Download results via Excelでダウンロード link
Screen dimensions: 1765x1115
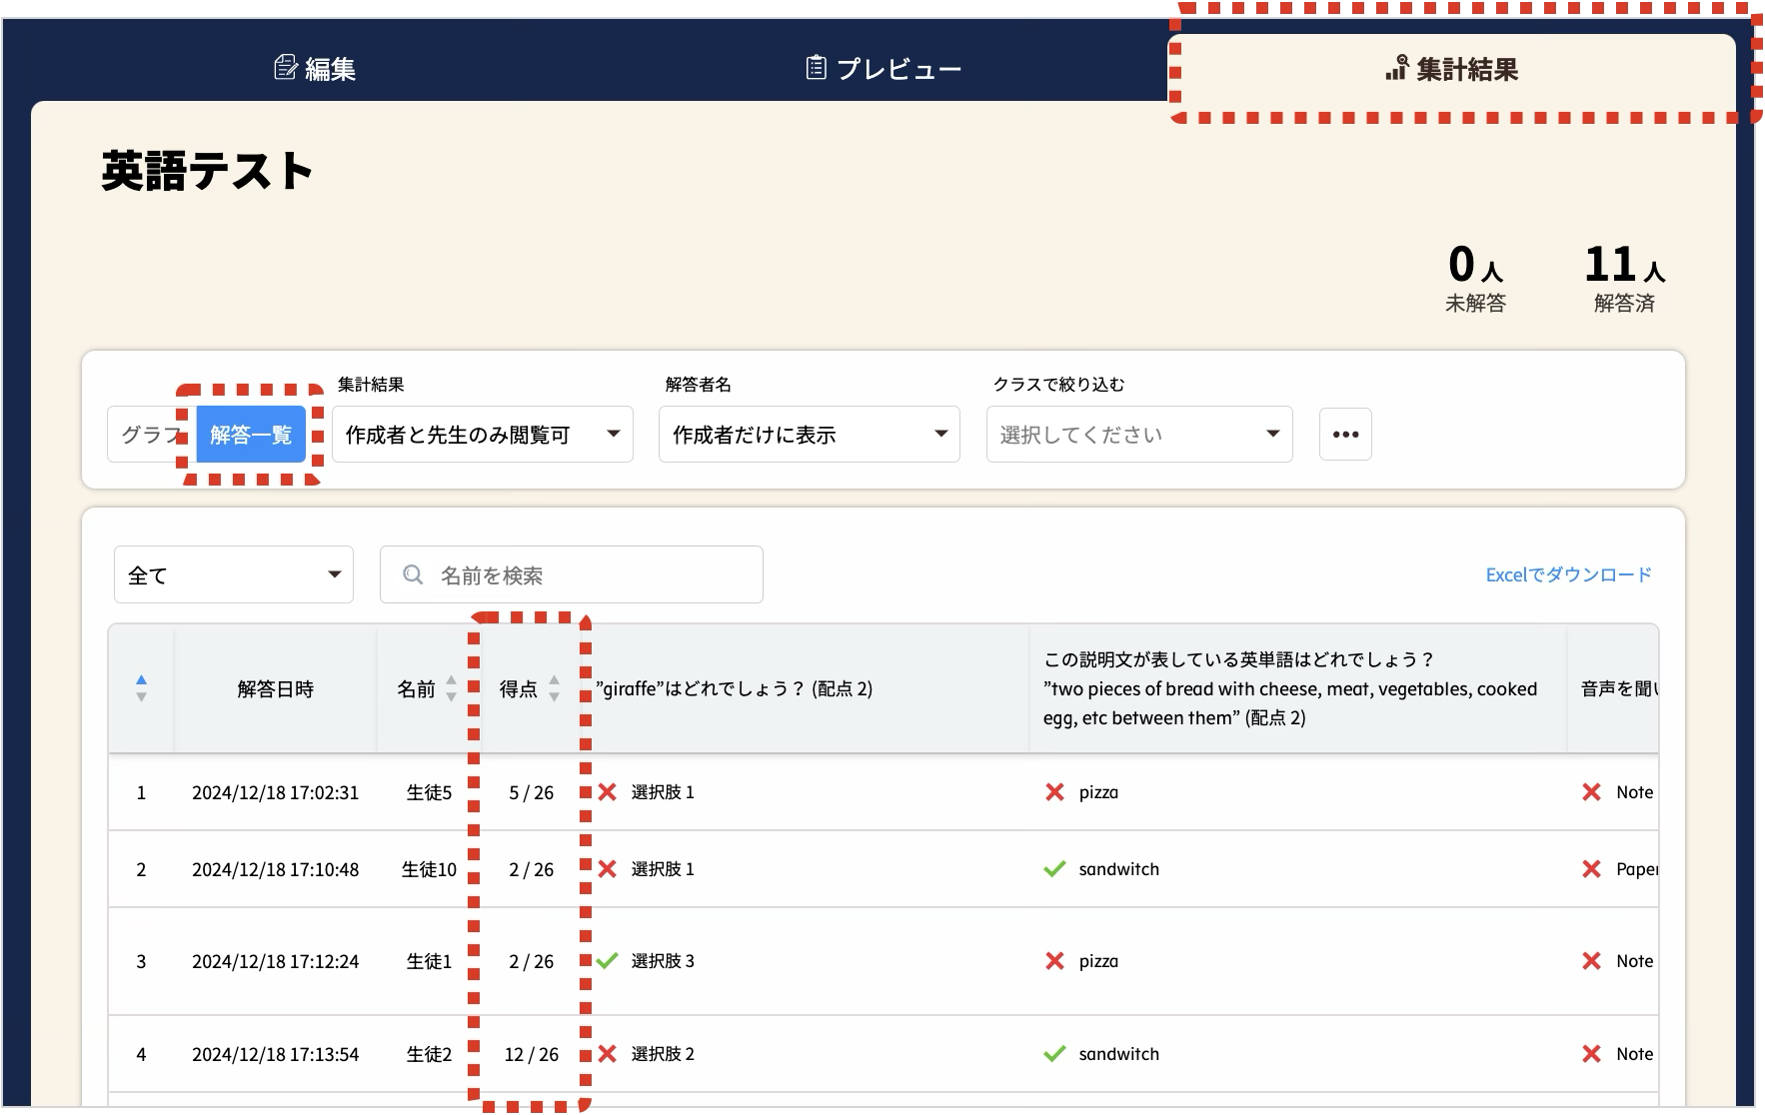pos(1568,574)
